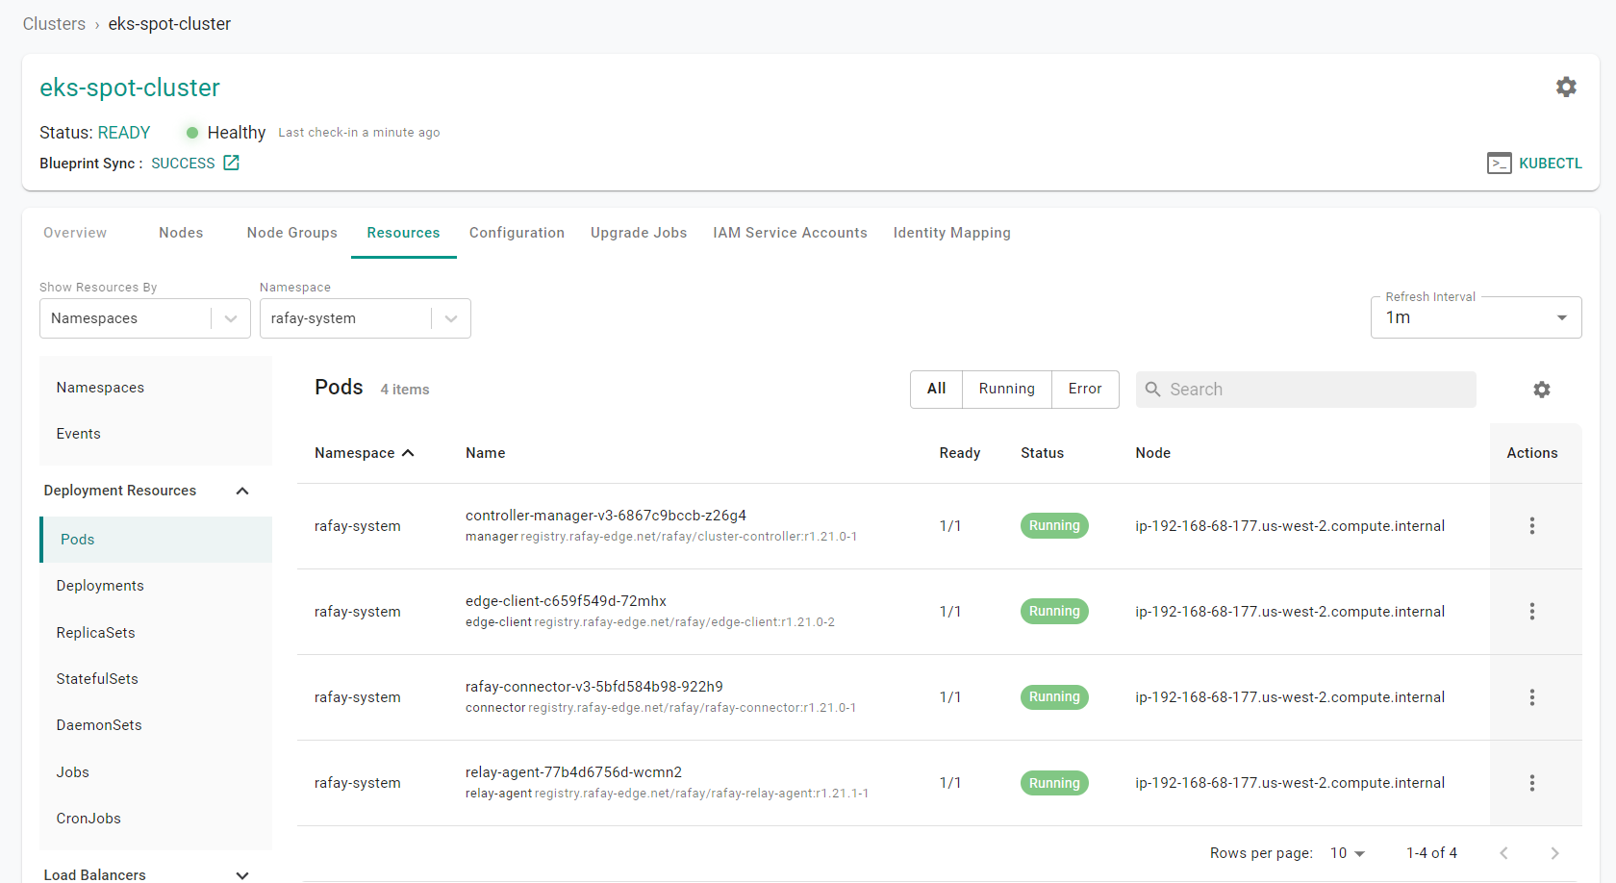Viewport: 1616px width, 883px height.
Task: Open actions menu for rafay-connector pod
Action: 1532,697
